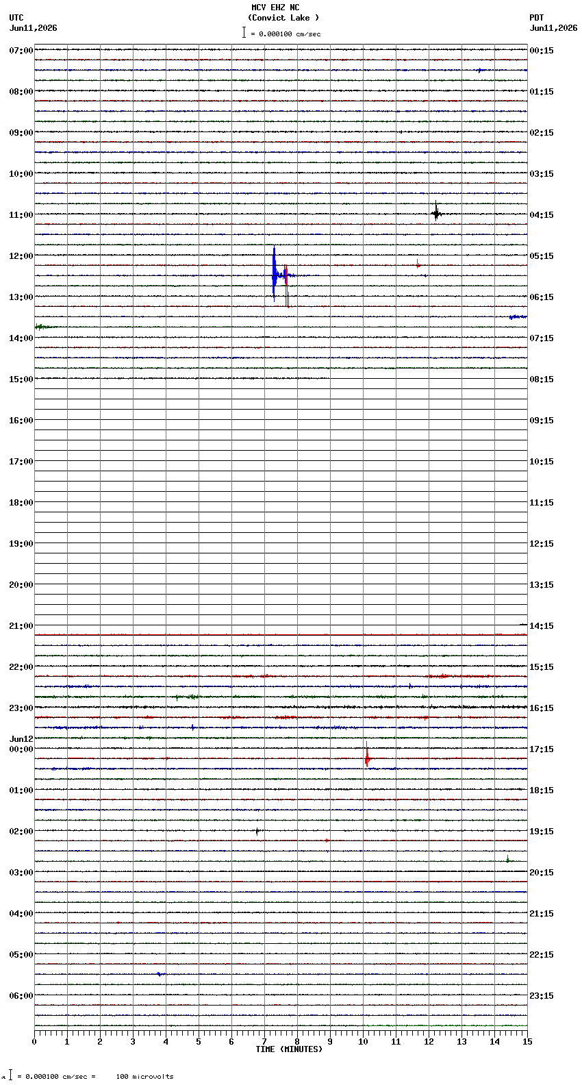The image size is (582, 1085).
Task: Click the 00:15 PDT row label
Action: [x=542, y=51]
